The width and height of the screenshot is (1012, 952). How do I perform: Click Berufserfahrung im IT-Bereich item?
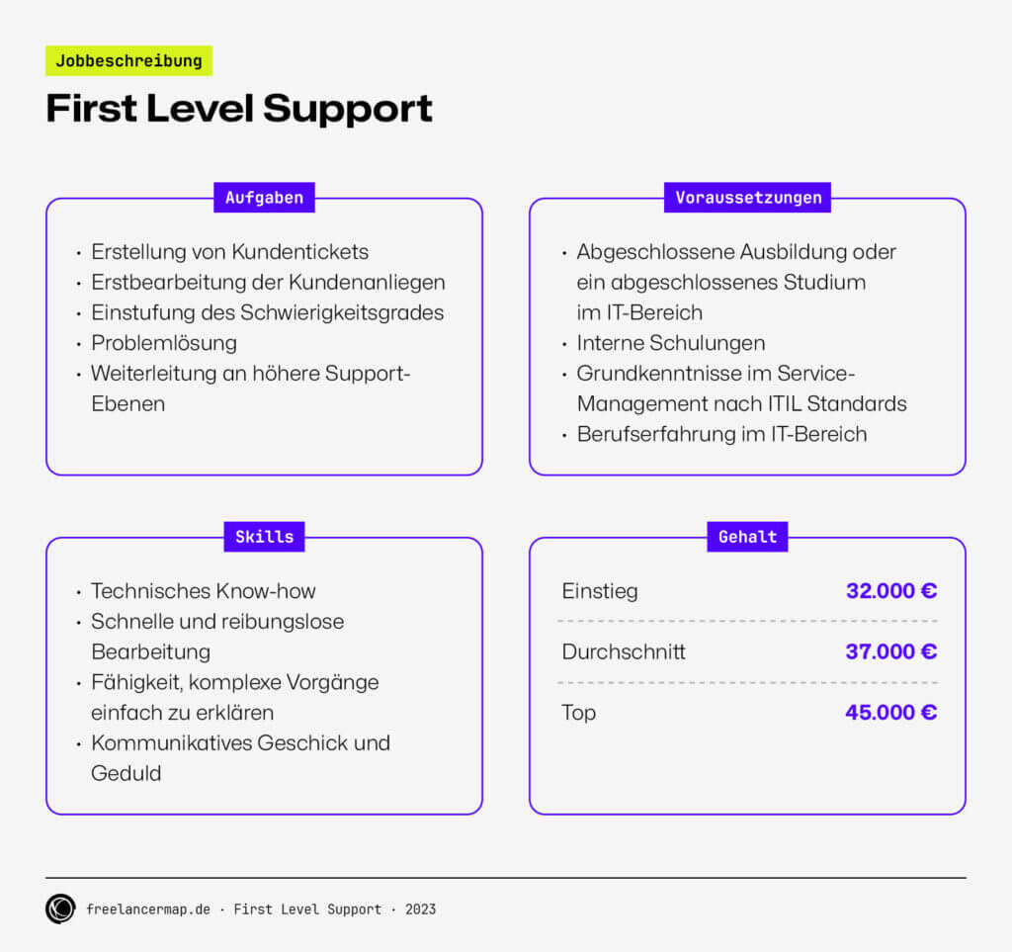click(x=721, y=434)
